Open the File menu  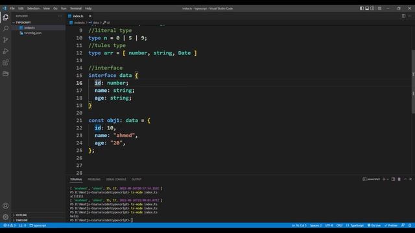click(12, 8)
